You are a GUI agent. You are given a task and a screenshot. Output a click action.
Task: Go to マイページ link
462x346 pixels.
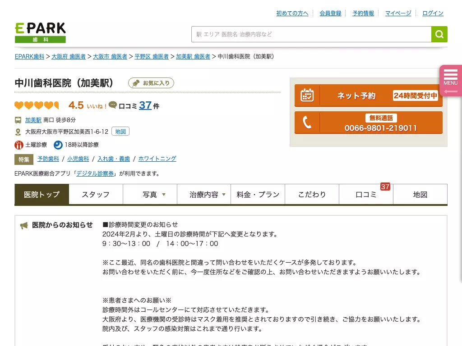pos(398,13)
